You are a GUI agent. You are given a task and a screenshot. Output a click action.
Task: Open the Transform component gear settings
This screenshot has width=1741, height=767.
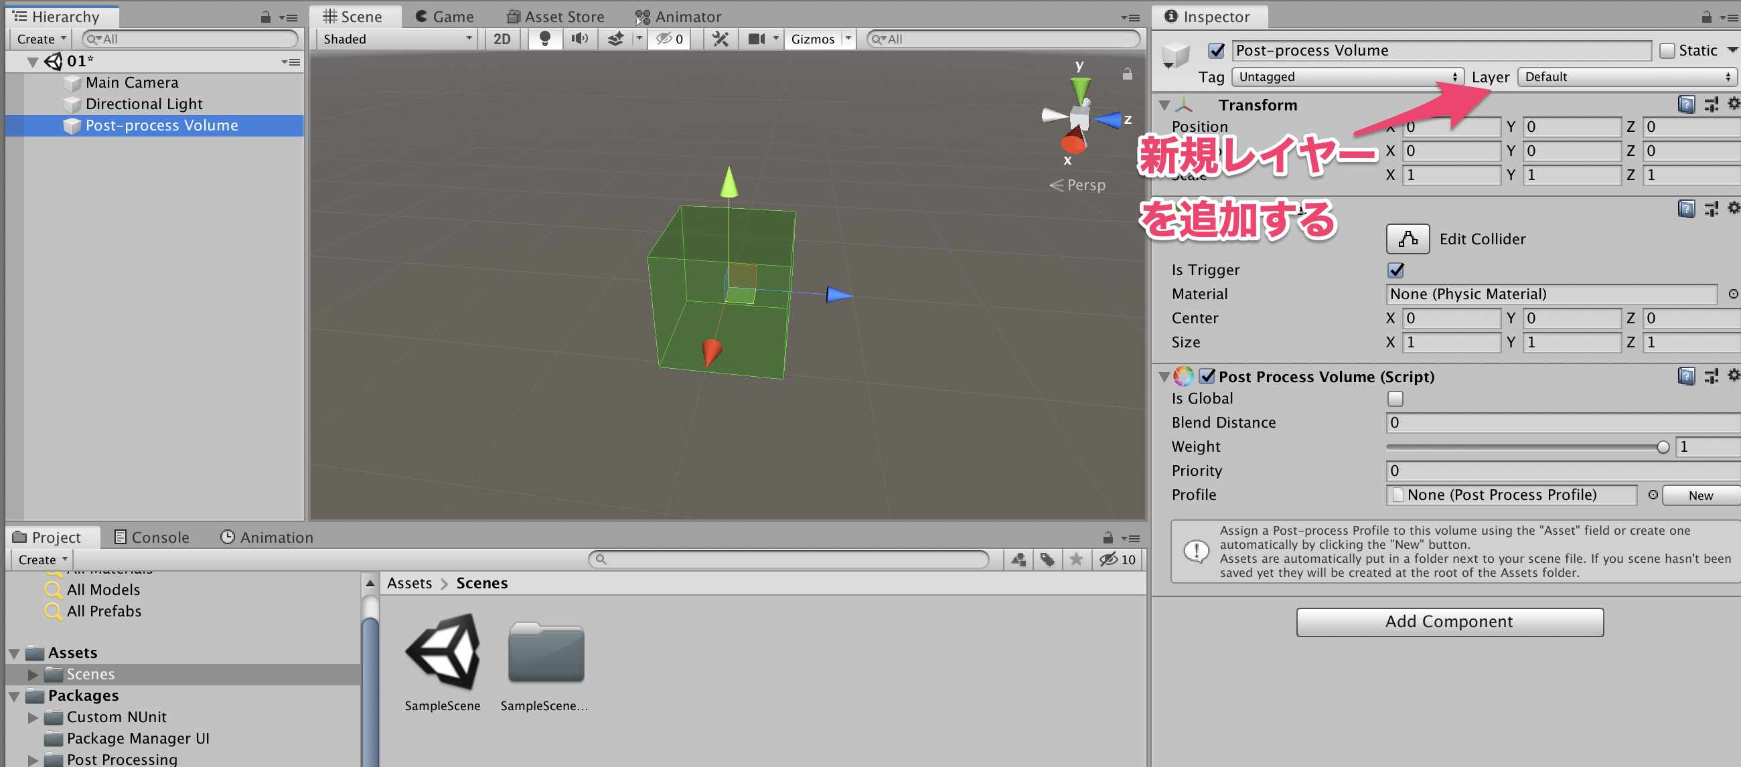pos(1733,103)
